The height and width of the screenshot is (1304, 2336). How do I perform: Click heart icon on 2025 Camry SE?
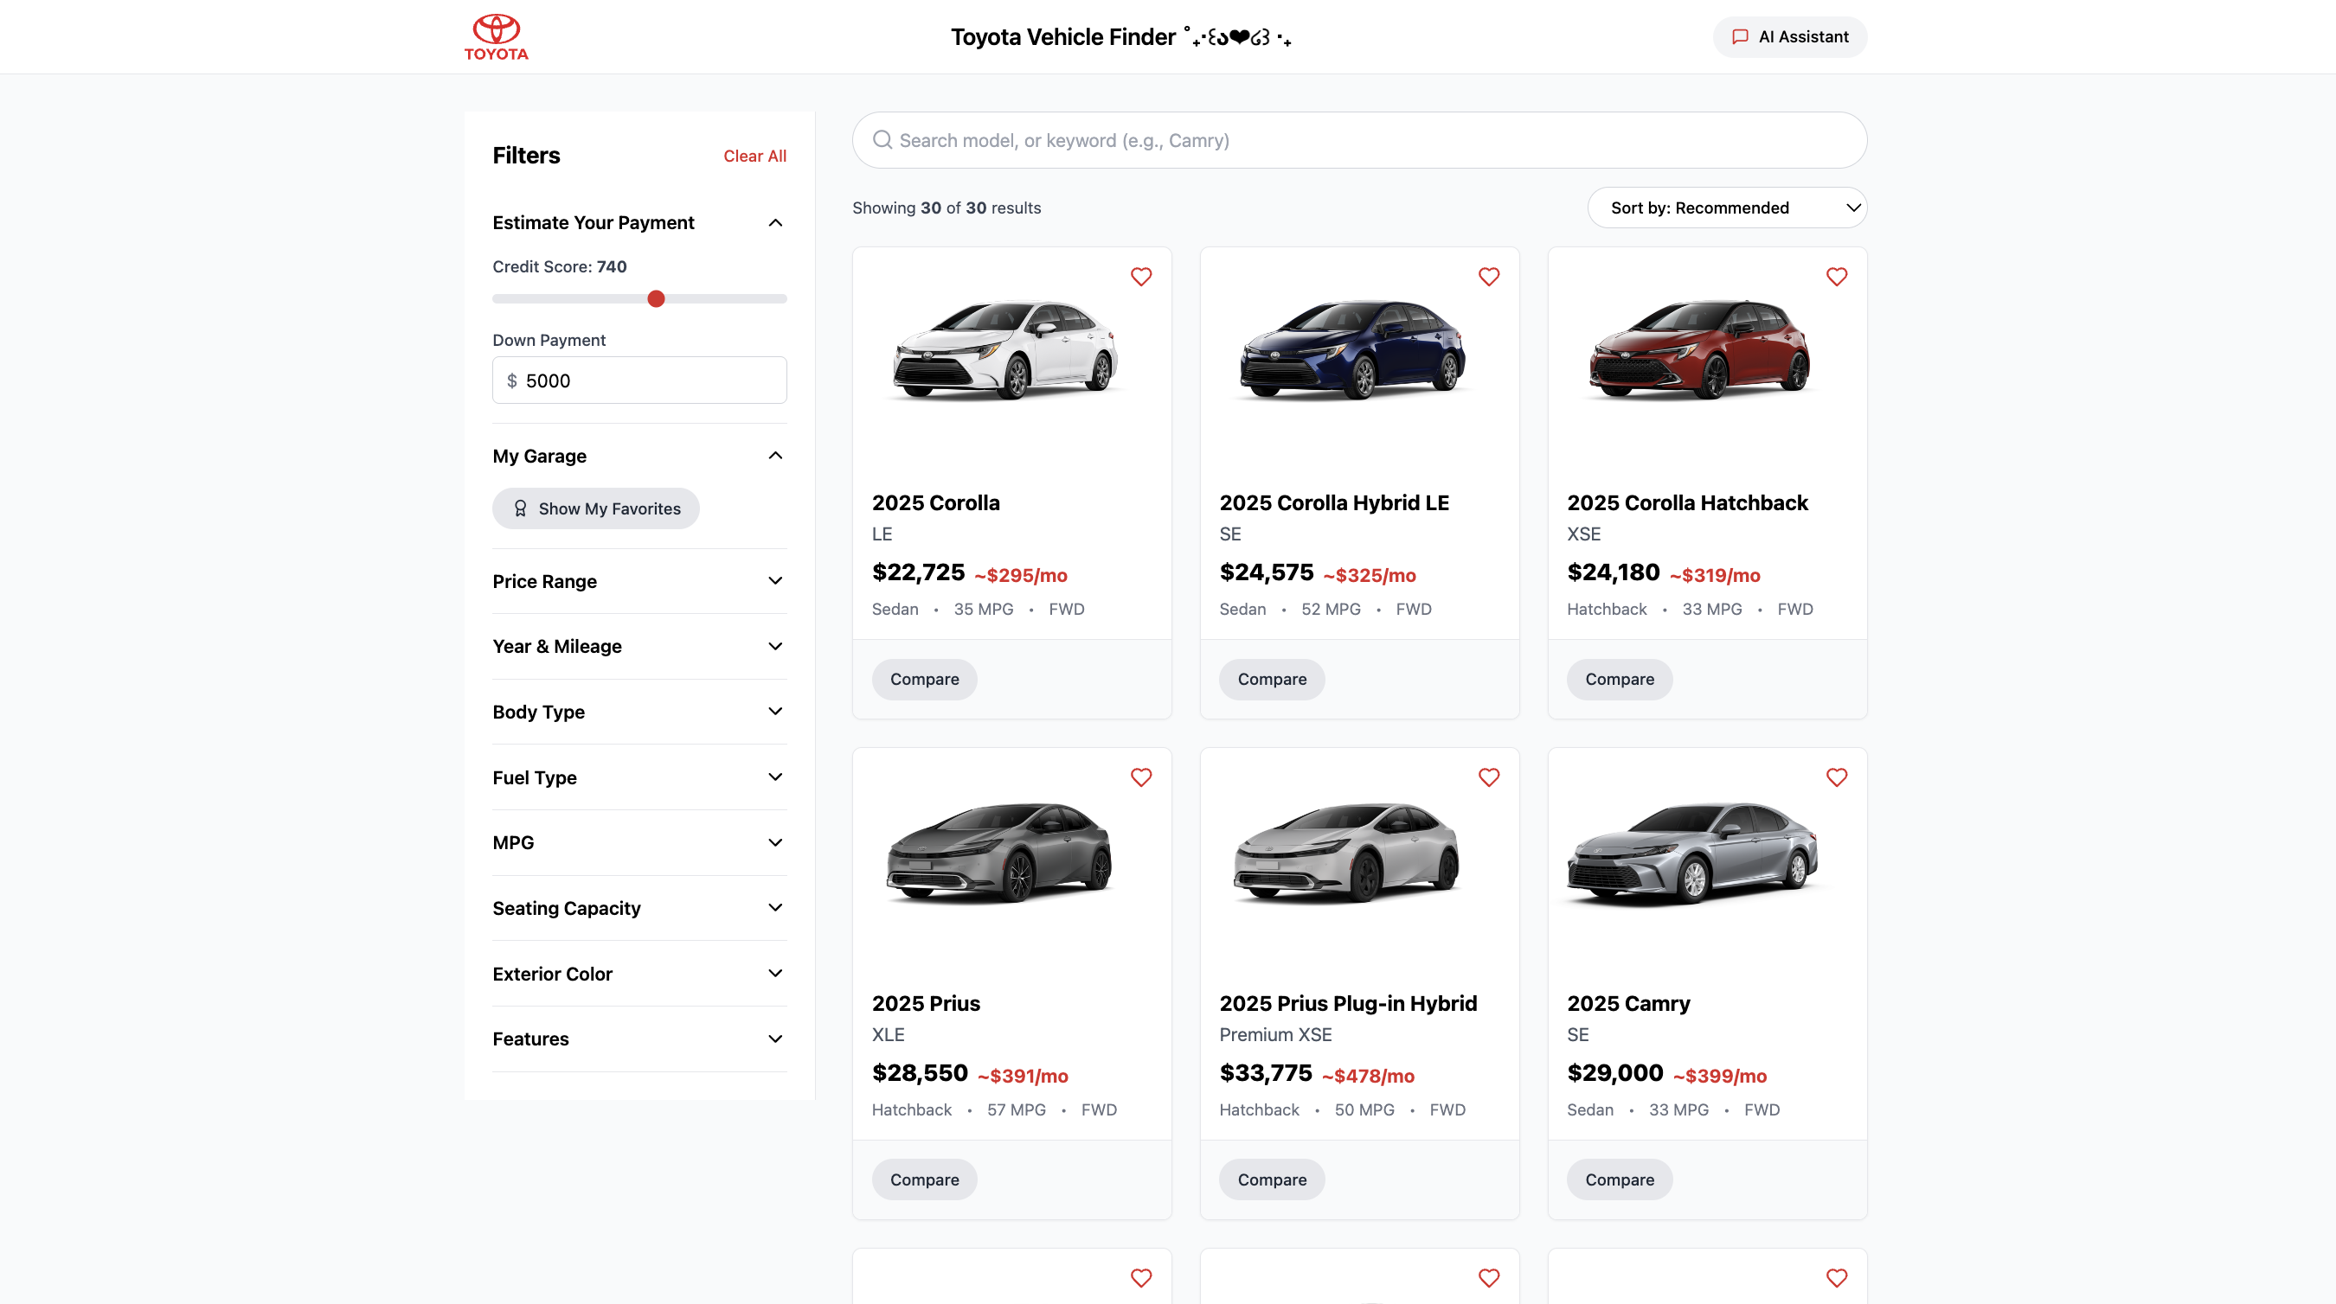click(1836, 777)
